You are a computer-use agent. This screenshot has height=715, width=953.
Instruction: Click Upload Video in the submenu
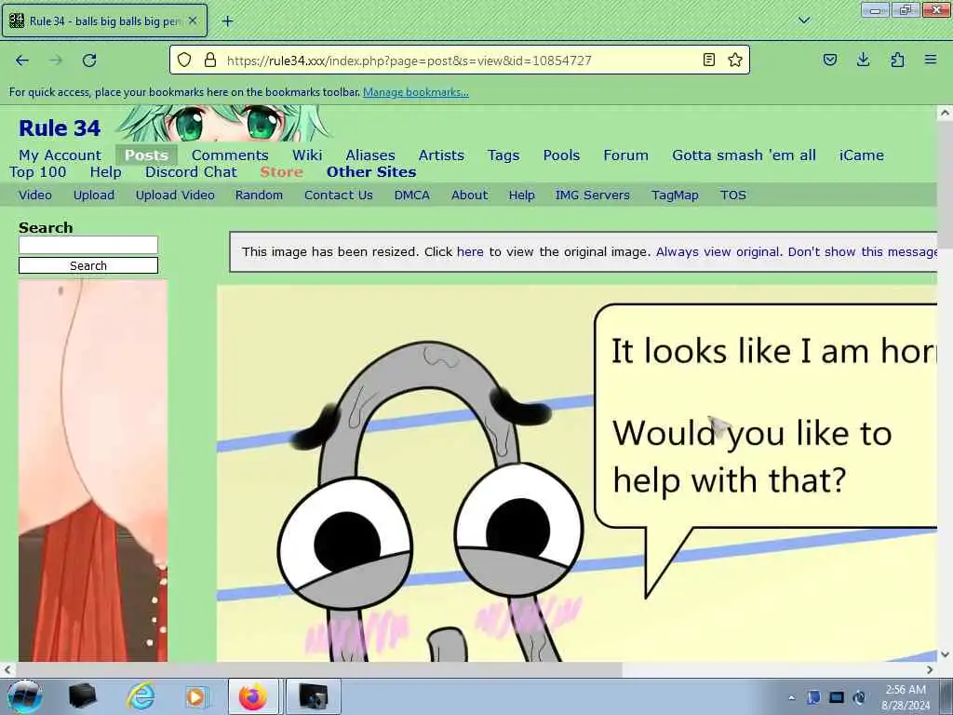(175, 196)
